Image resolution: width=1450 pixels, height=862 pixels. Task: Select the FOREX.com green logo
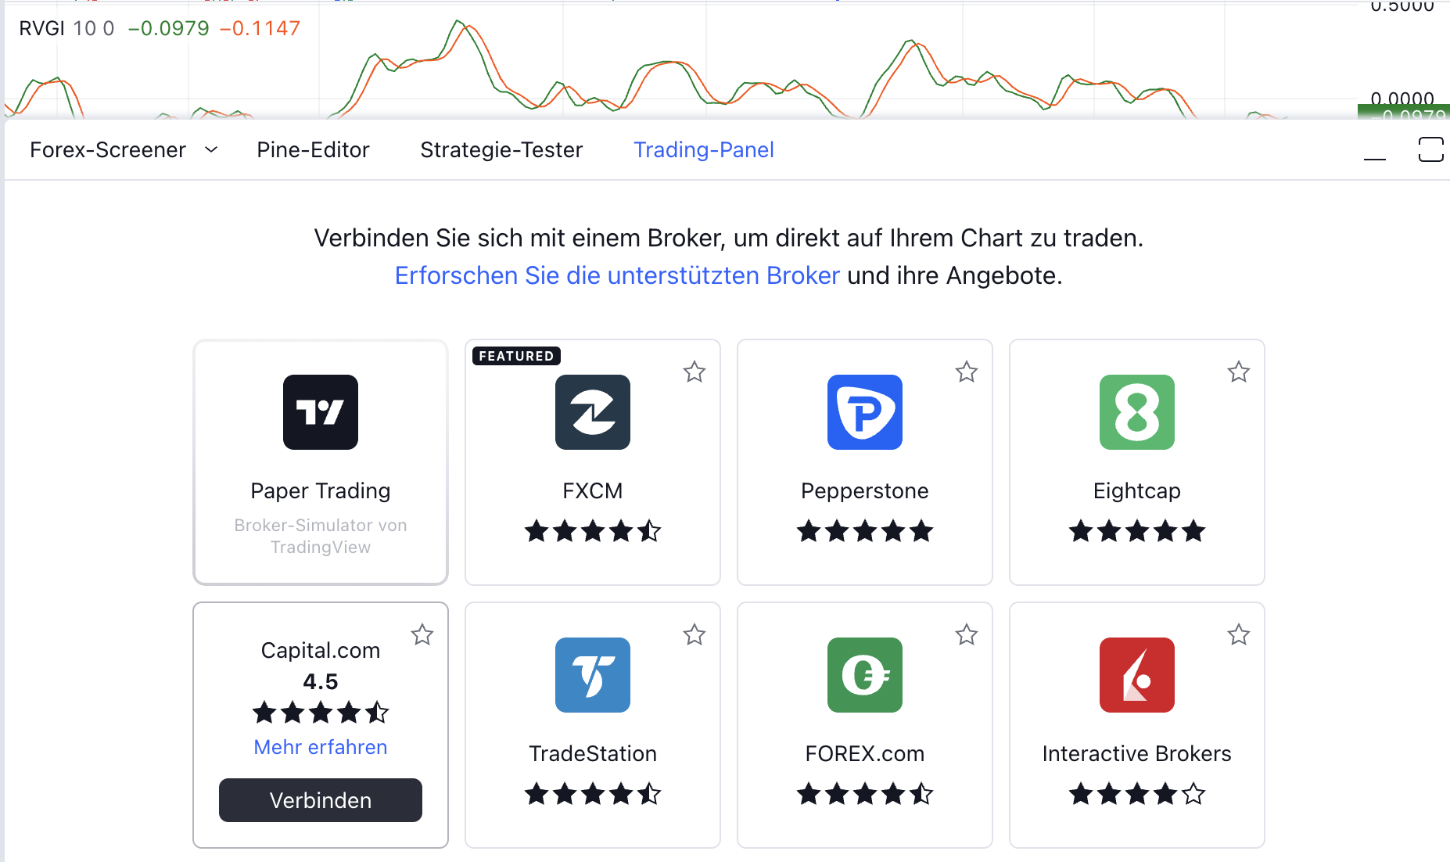(865, 675)
